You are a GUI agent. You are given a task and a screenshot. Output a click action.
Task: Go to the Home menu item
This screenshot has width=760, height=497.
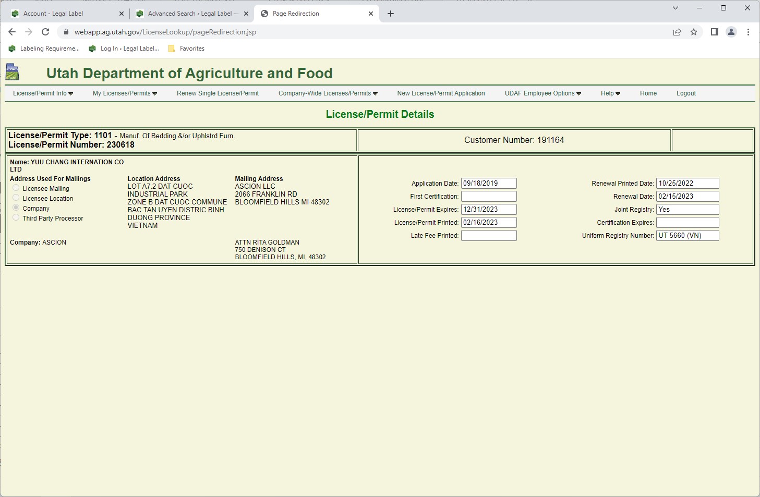648,93
